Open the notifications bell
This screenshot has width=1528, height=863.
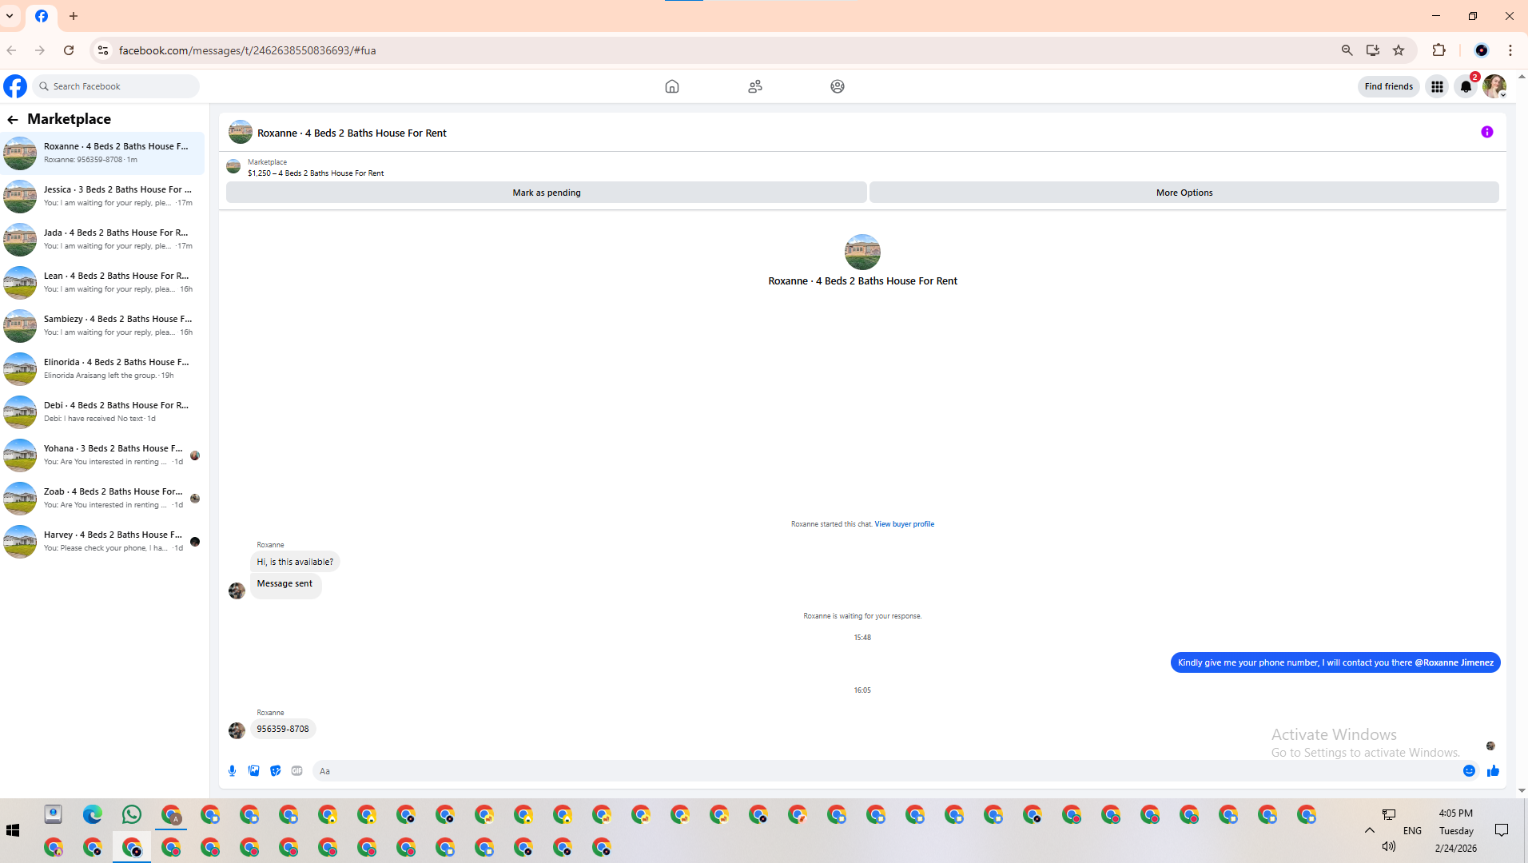(x=1466, y=86)
